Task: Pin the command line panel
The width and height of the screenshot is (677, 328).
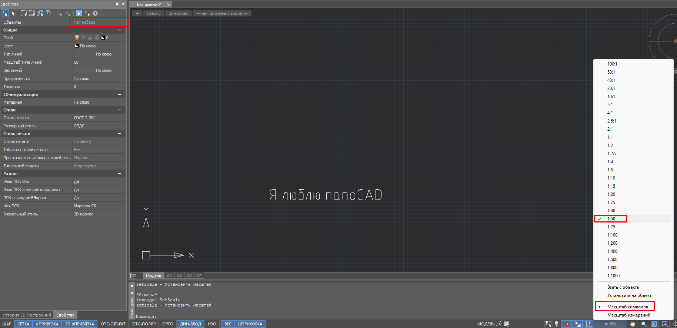Action: click(132, 293)
